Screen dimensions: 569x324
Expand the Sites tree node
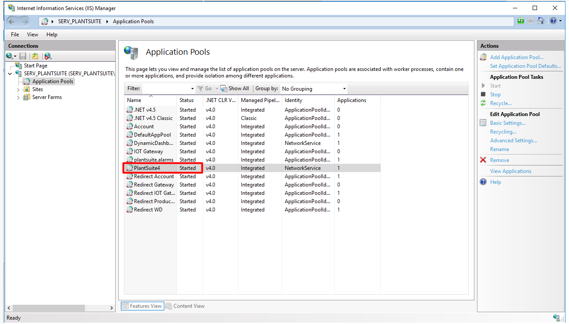coord(18,89)
